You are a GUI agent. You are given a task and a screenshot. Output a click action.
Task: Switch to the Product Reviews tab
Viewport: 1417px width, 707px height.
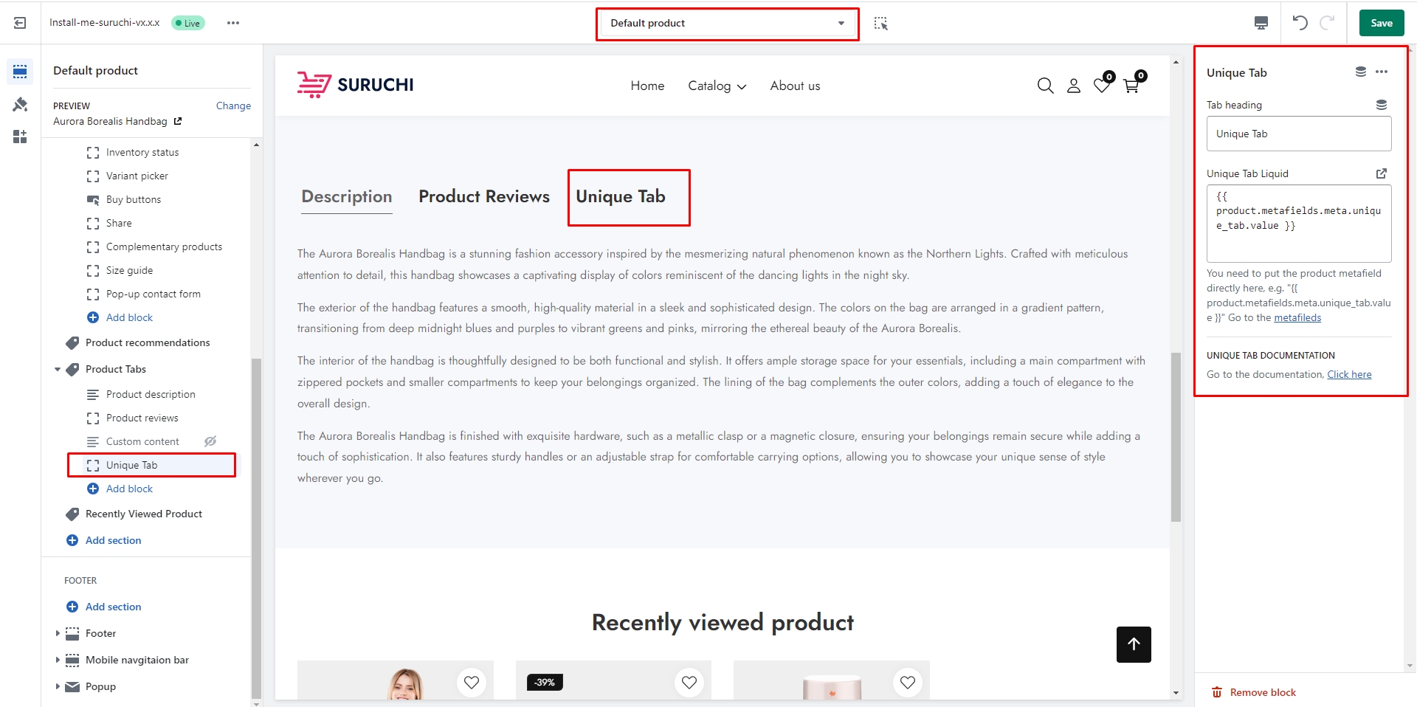(484, 196)
